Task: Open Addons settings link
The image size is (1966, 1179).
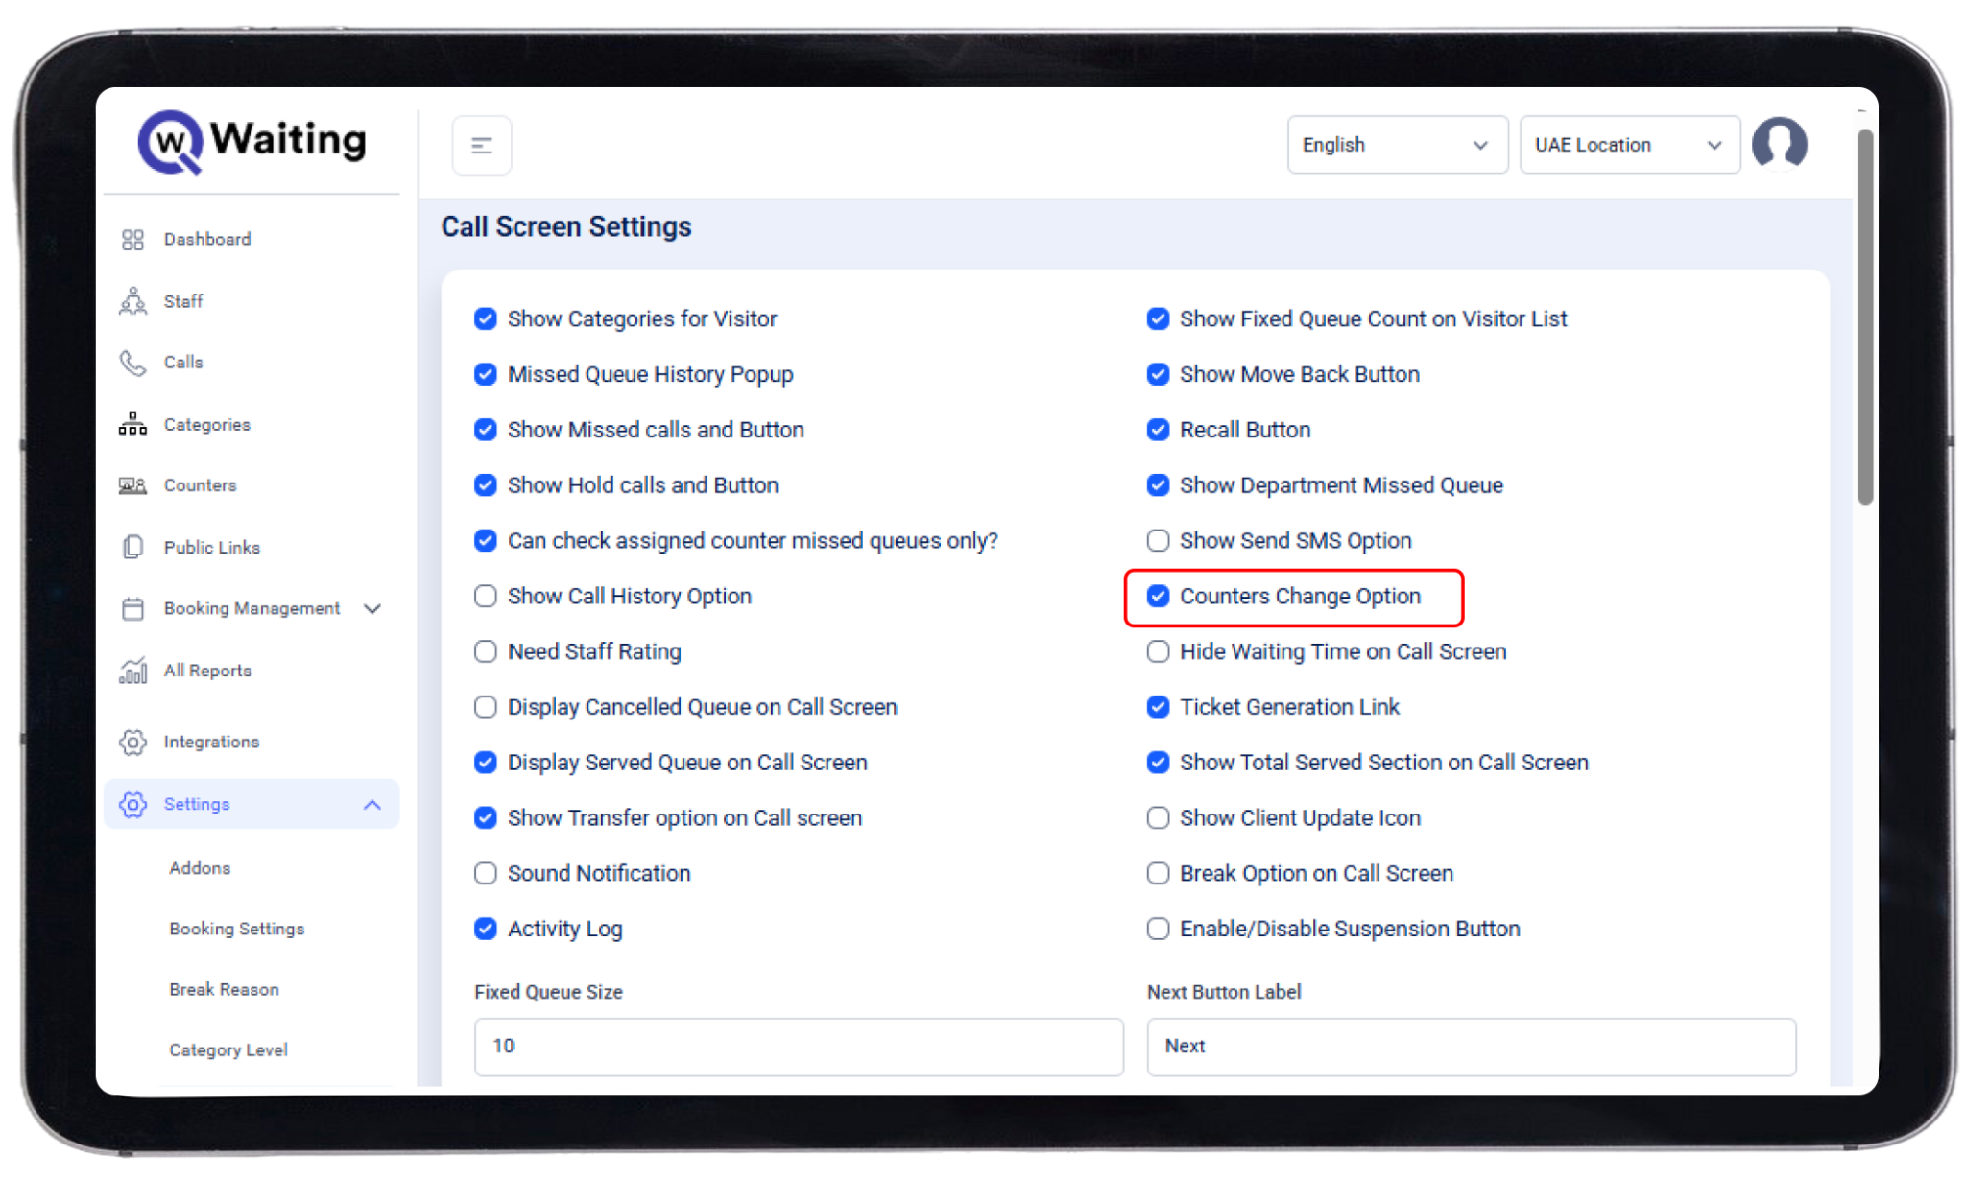Action: [200, 868]
